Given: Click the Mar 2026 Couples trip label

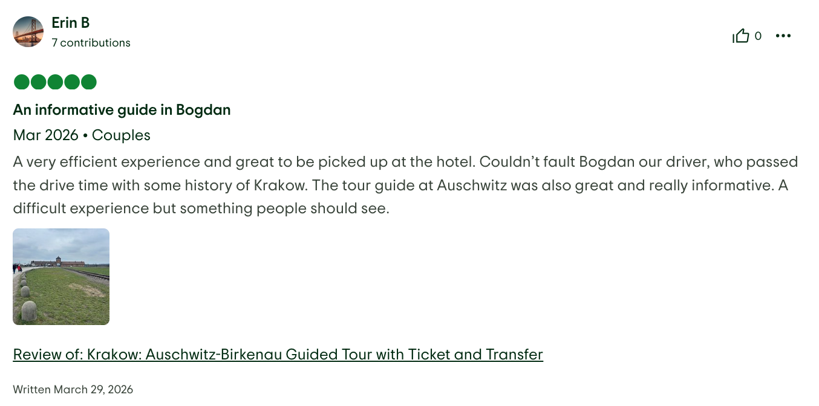Looking at the screenshot, I should 82,135.
